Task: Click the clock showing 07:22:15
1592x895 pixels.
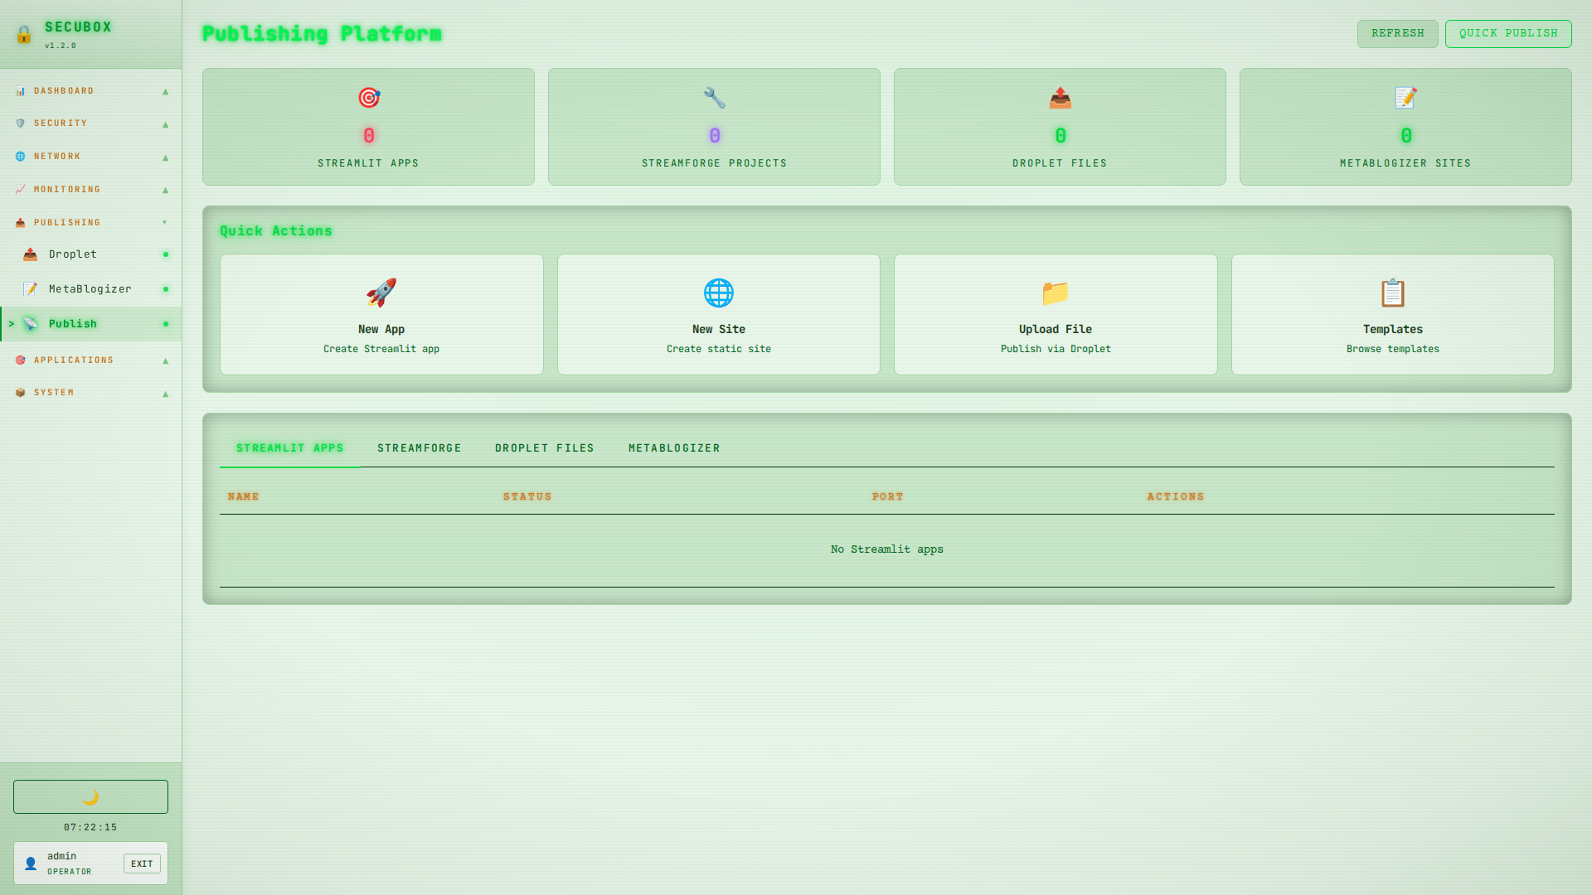Action: click(90, 826)
